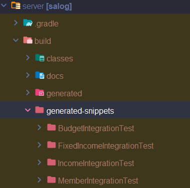The image size is (190, 188).
Task: Expand the MemberIntegrationTest folder arrow
Action: [x=39, y=180]
